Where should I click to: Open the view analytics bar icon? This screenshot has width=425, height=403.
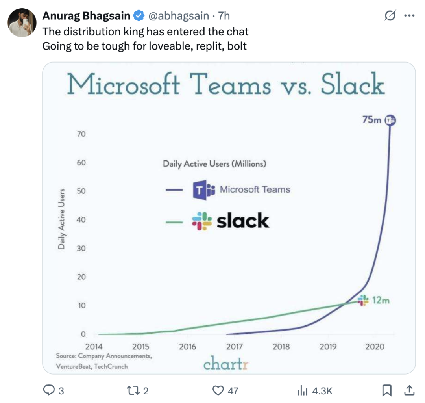(302, 390)
